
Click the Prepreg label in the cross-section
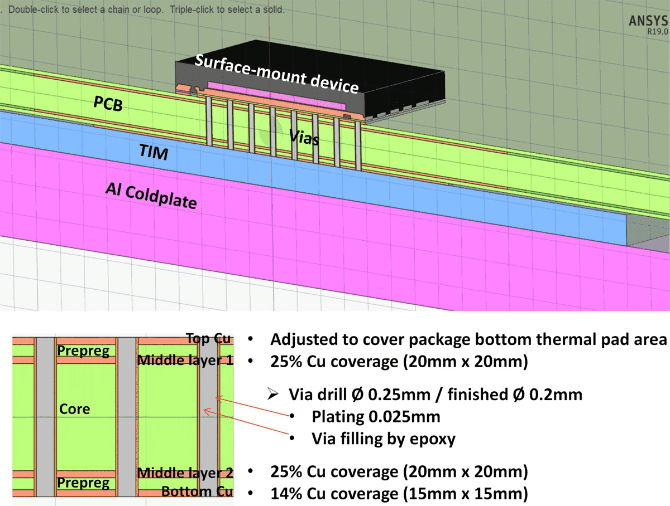(x=83, y=351)
